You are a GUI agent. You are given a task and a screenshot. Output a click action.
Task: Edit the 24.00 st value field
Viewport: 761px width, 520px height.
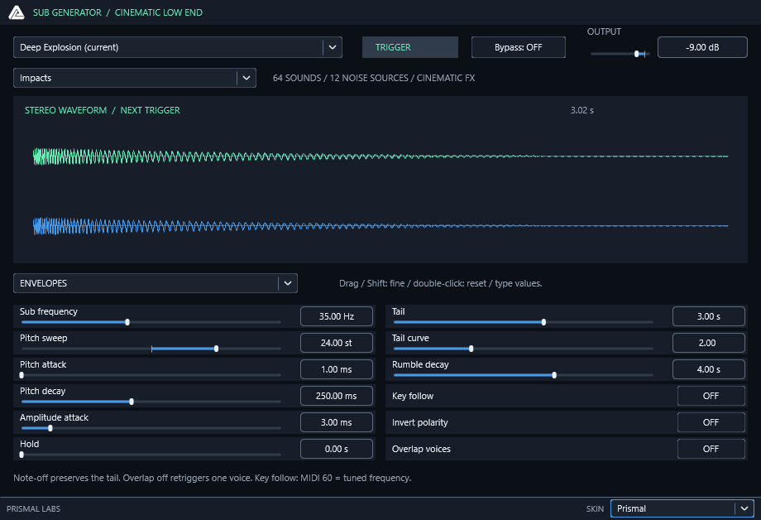pyautogui.click(x=337, y=343)
